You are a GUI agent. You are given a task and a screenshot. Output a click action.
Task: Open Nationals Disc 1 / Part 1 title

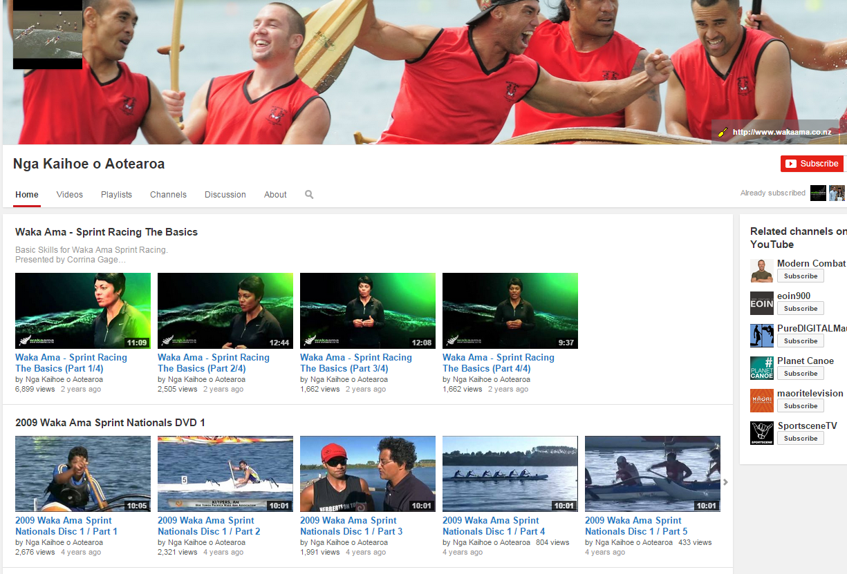(x=66, y=526)
